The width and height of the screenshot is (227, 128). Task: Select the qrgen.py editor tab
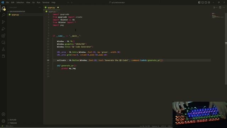pos(51,7)
